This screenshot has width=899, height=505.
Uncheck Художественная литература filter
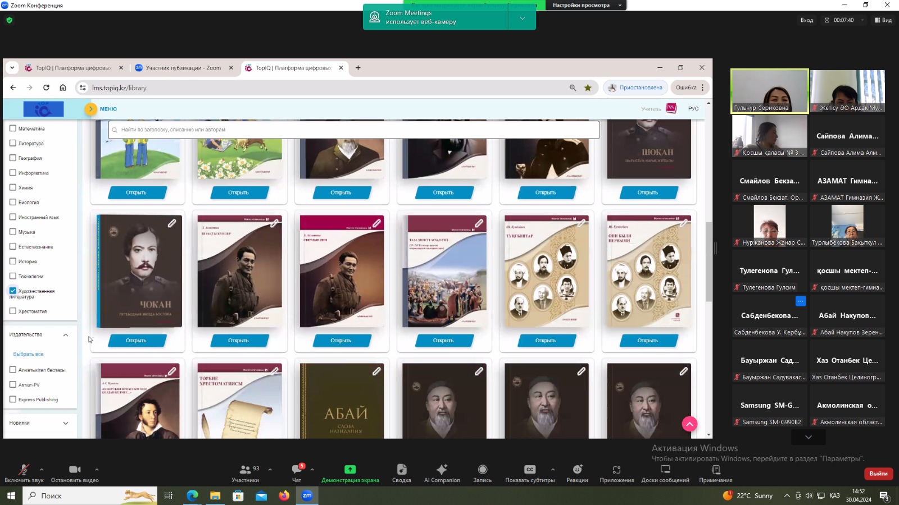coord(12,291)
